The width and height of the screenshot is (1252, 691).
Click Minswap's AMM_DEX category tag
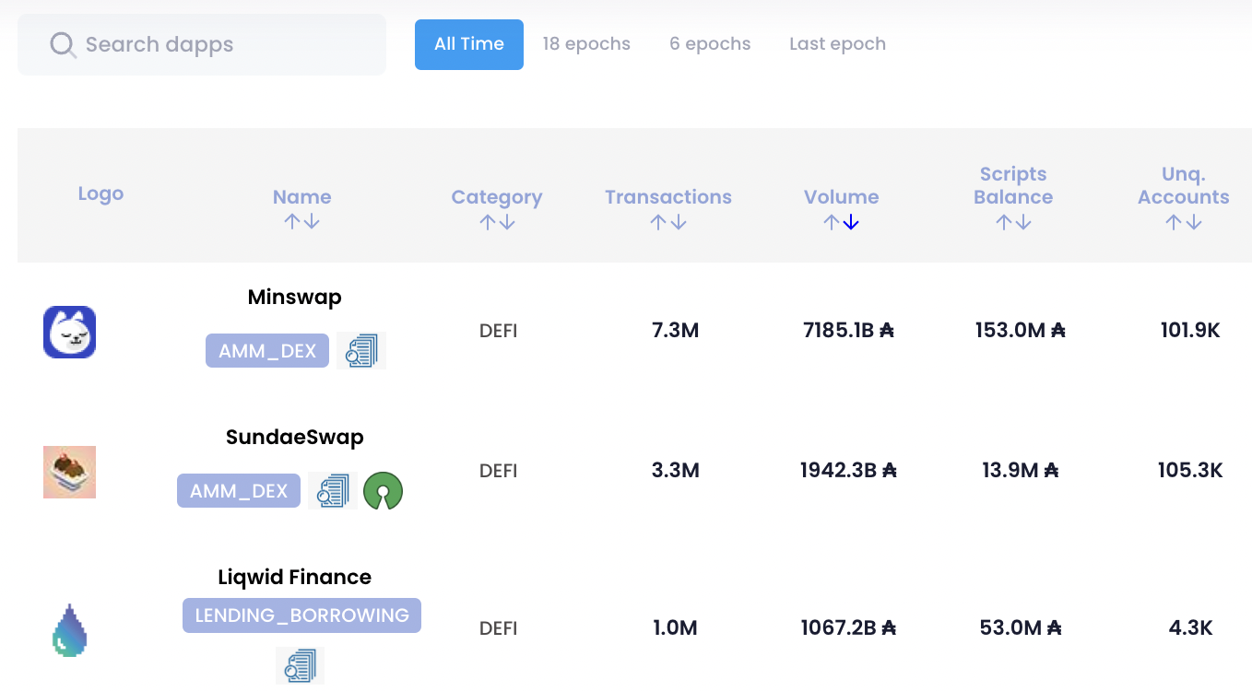(266, 350)
